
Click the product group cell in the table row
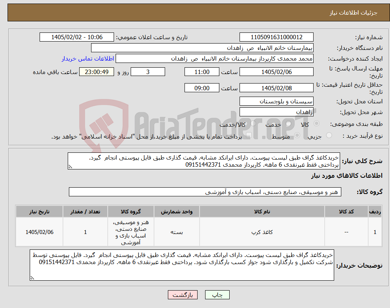131,232
